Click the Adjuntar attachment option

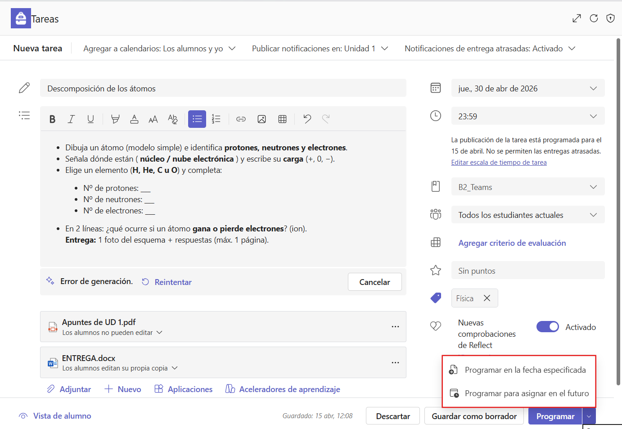click(x=69, y=389)
